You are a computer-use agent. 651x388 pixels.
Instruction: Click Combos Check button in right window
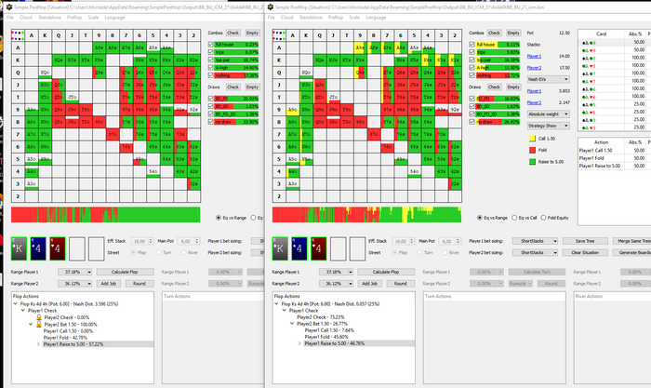(x=494, y=33)
